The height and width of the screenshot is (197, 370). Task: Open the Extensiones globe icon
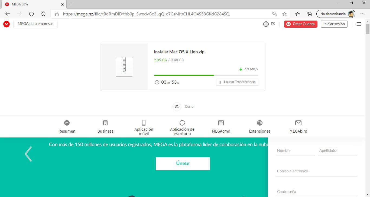(x=260, y=123)
